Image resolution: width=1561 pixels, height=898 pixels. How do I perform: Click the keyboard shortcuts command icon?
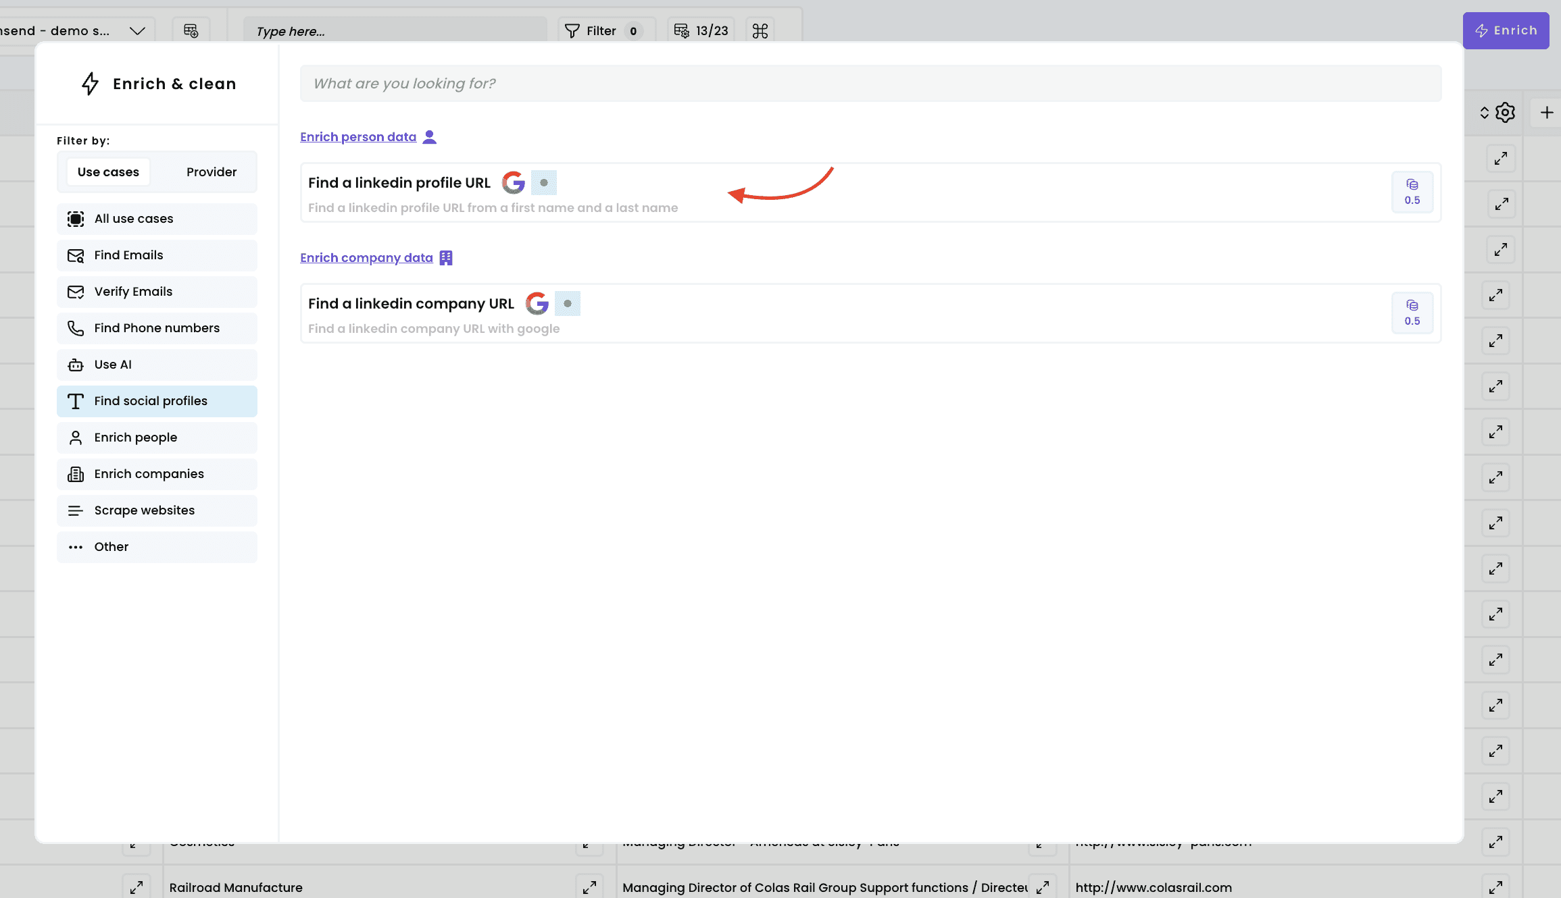[x=760, y=31]
